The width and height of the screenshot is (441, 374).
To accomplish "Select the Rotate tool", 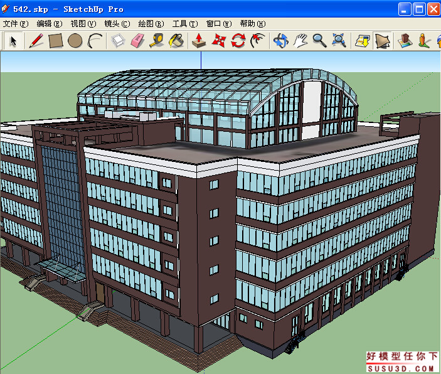I will [x=238, y=41].
